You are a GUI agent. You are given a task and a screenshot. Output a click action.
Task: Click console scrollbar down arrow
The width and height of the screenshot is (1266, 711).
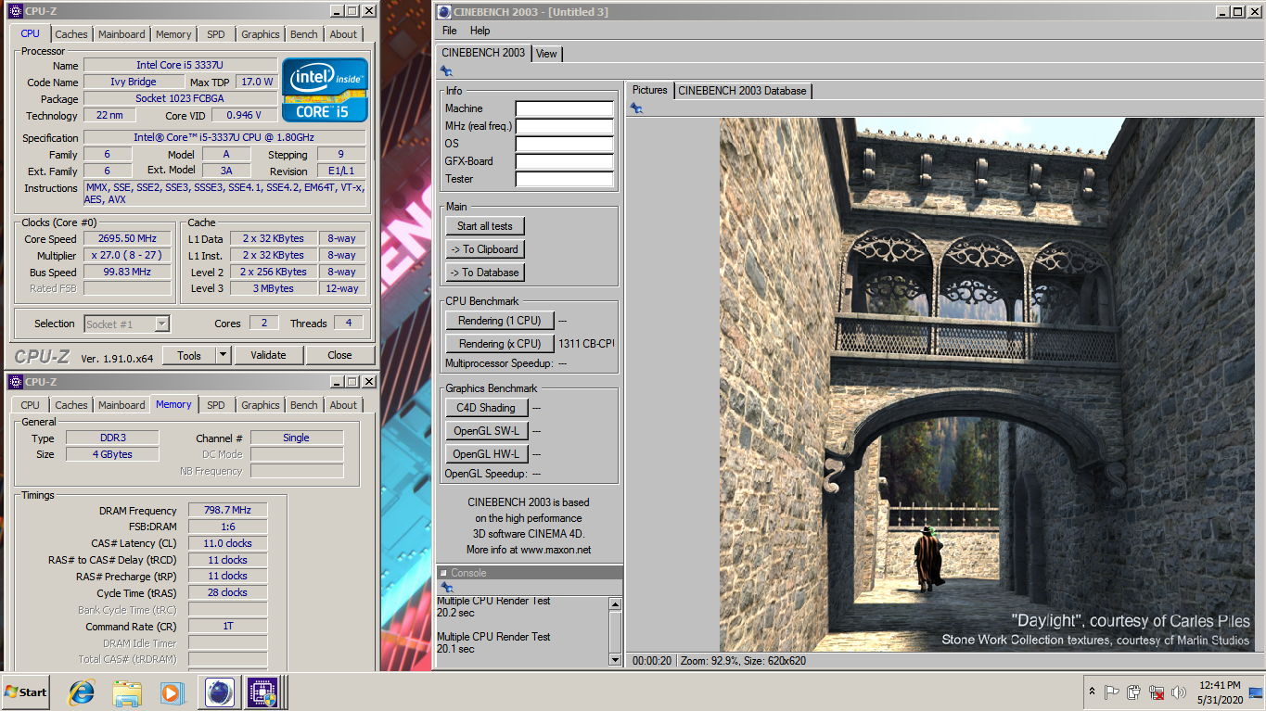point(615,659)
